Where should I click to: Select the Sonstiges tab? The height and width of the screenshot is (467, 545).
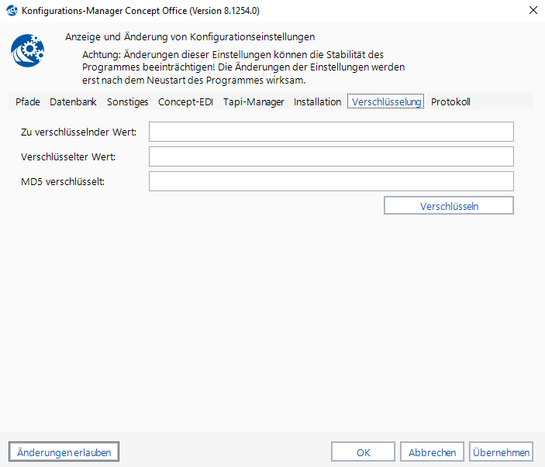tap(127, 101)
